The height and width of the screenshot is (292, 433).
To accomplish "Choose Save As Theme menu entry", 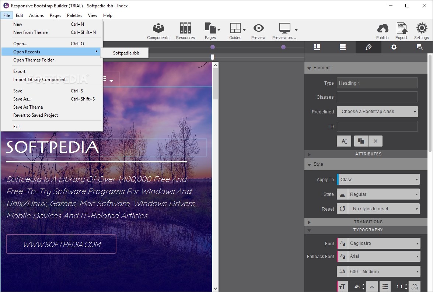I will 52,107.
